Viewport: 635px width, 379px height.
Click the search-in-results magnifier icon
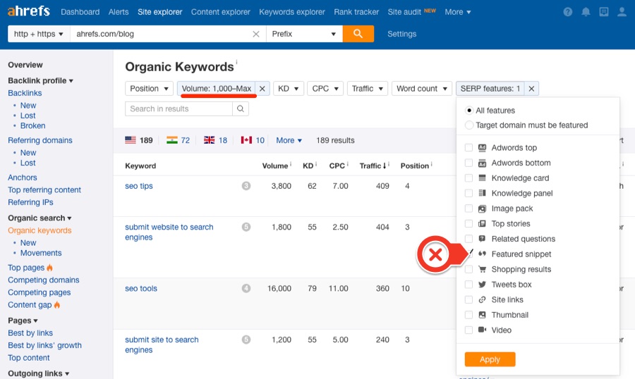pos(241,108)
